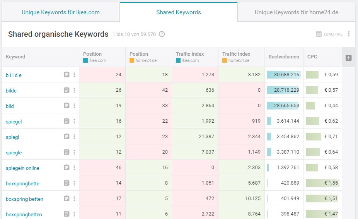Click the Suchvolumen value 30.688.216
Image resolution: width=358 pixels, height=219 pixels.
pos(286,75)
